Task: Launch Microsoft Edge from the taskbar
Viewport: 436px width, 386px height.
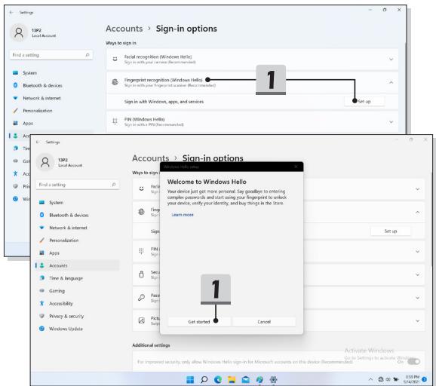Action: tap(218, 379)
